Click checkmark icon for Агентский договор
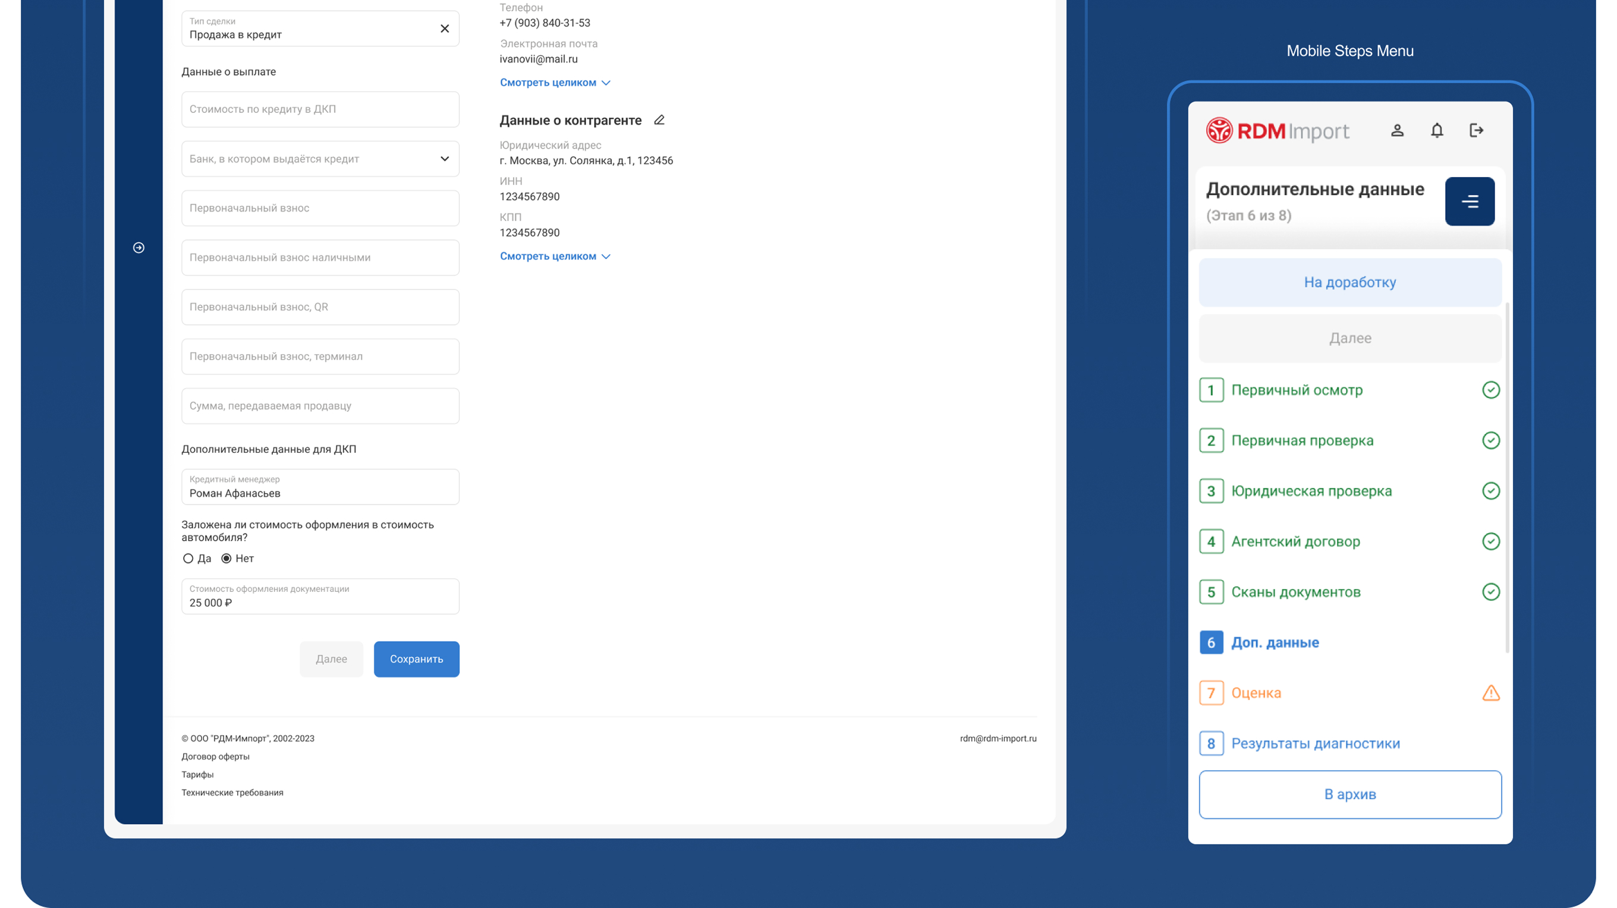The width and height of the screenshot is (1617, 908). (1491, 541)
